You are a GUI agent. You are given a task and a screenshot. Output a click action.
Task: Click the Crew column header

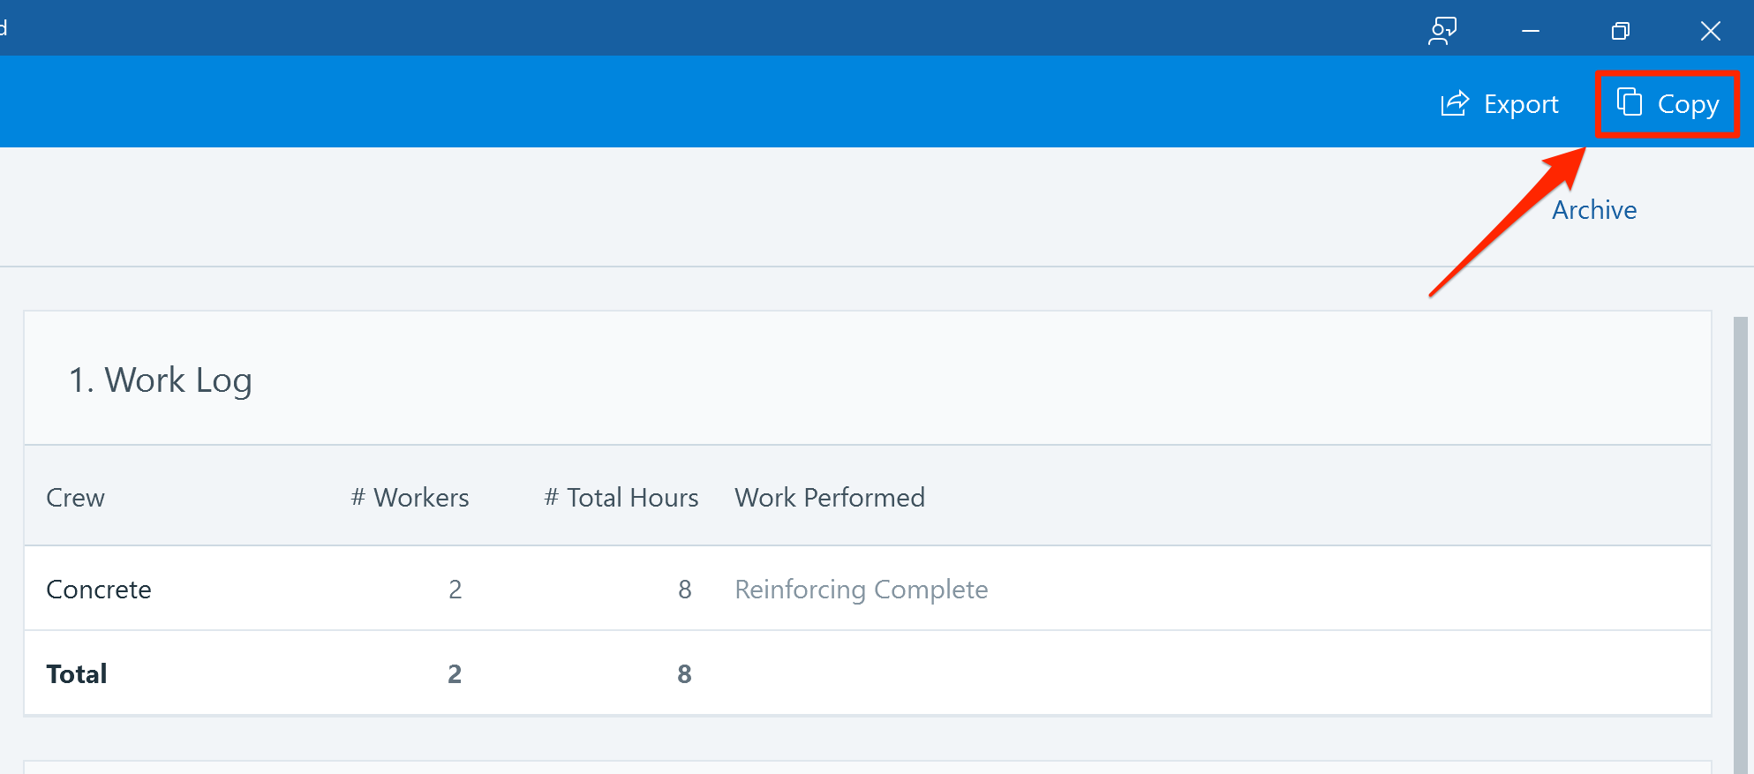pyautogui.click(x=76, y=498)
